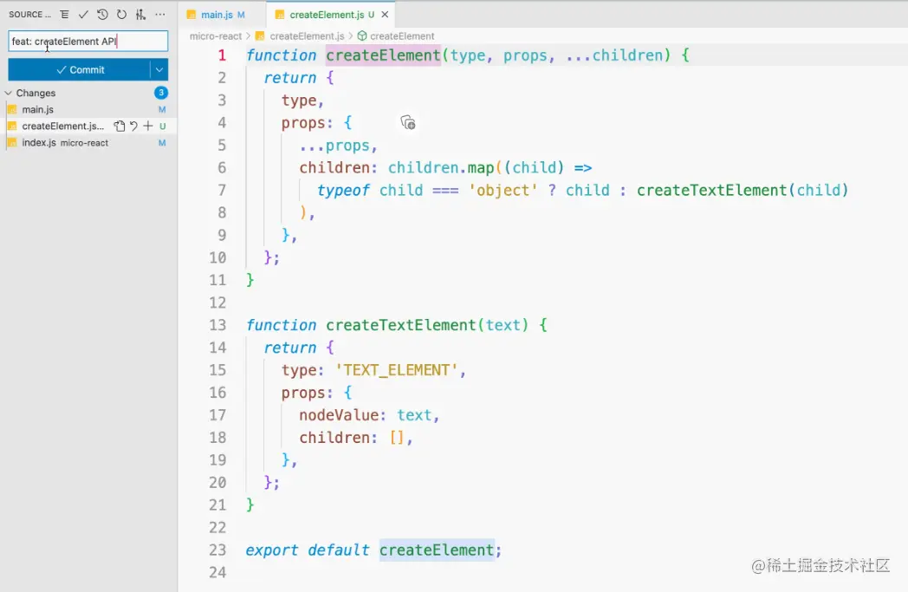Click the 'typeof' keyword on line 7

click(343, 190)
